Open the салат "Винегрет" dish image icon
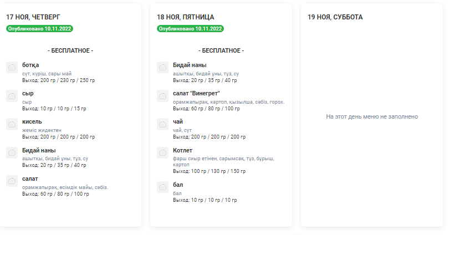 (x=162, y=96)
